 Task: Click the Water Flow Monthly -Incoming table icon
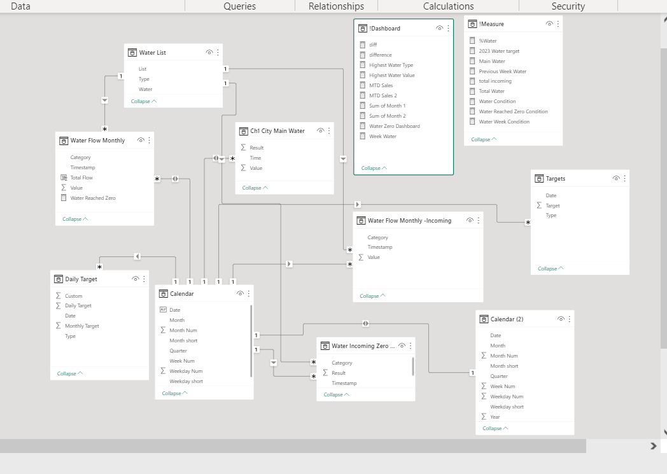361,221
